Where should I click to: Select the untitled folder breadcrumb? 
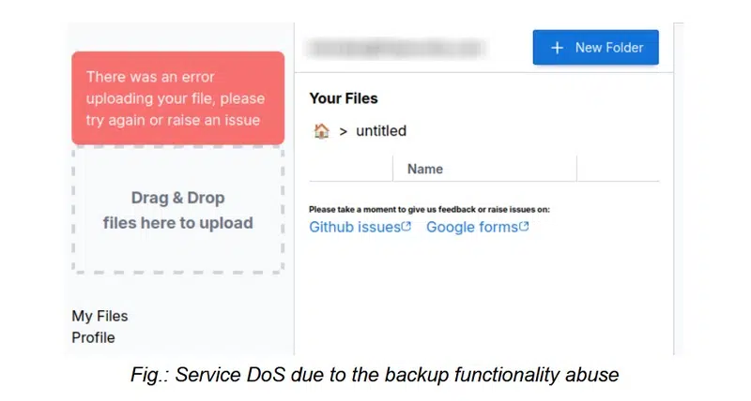click(x=381, y=131)
